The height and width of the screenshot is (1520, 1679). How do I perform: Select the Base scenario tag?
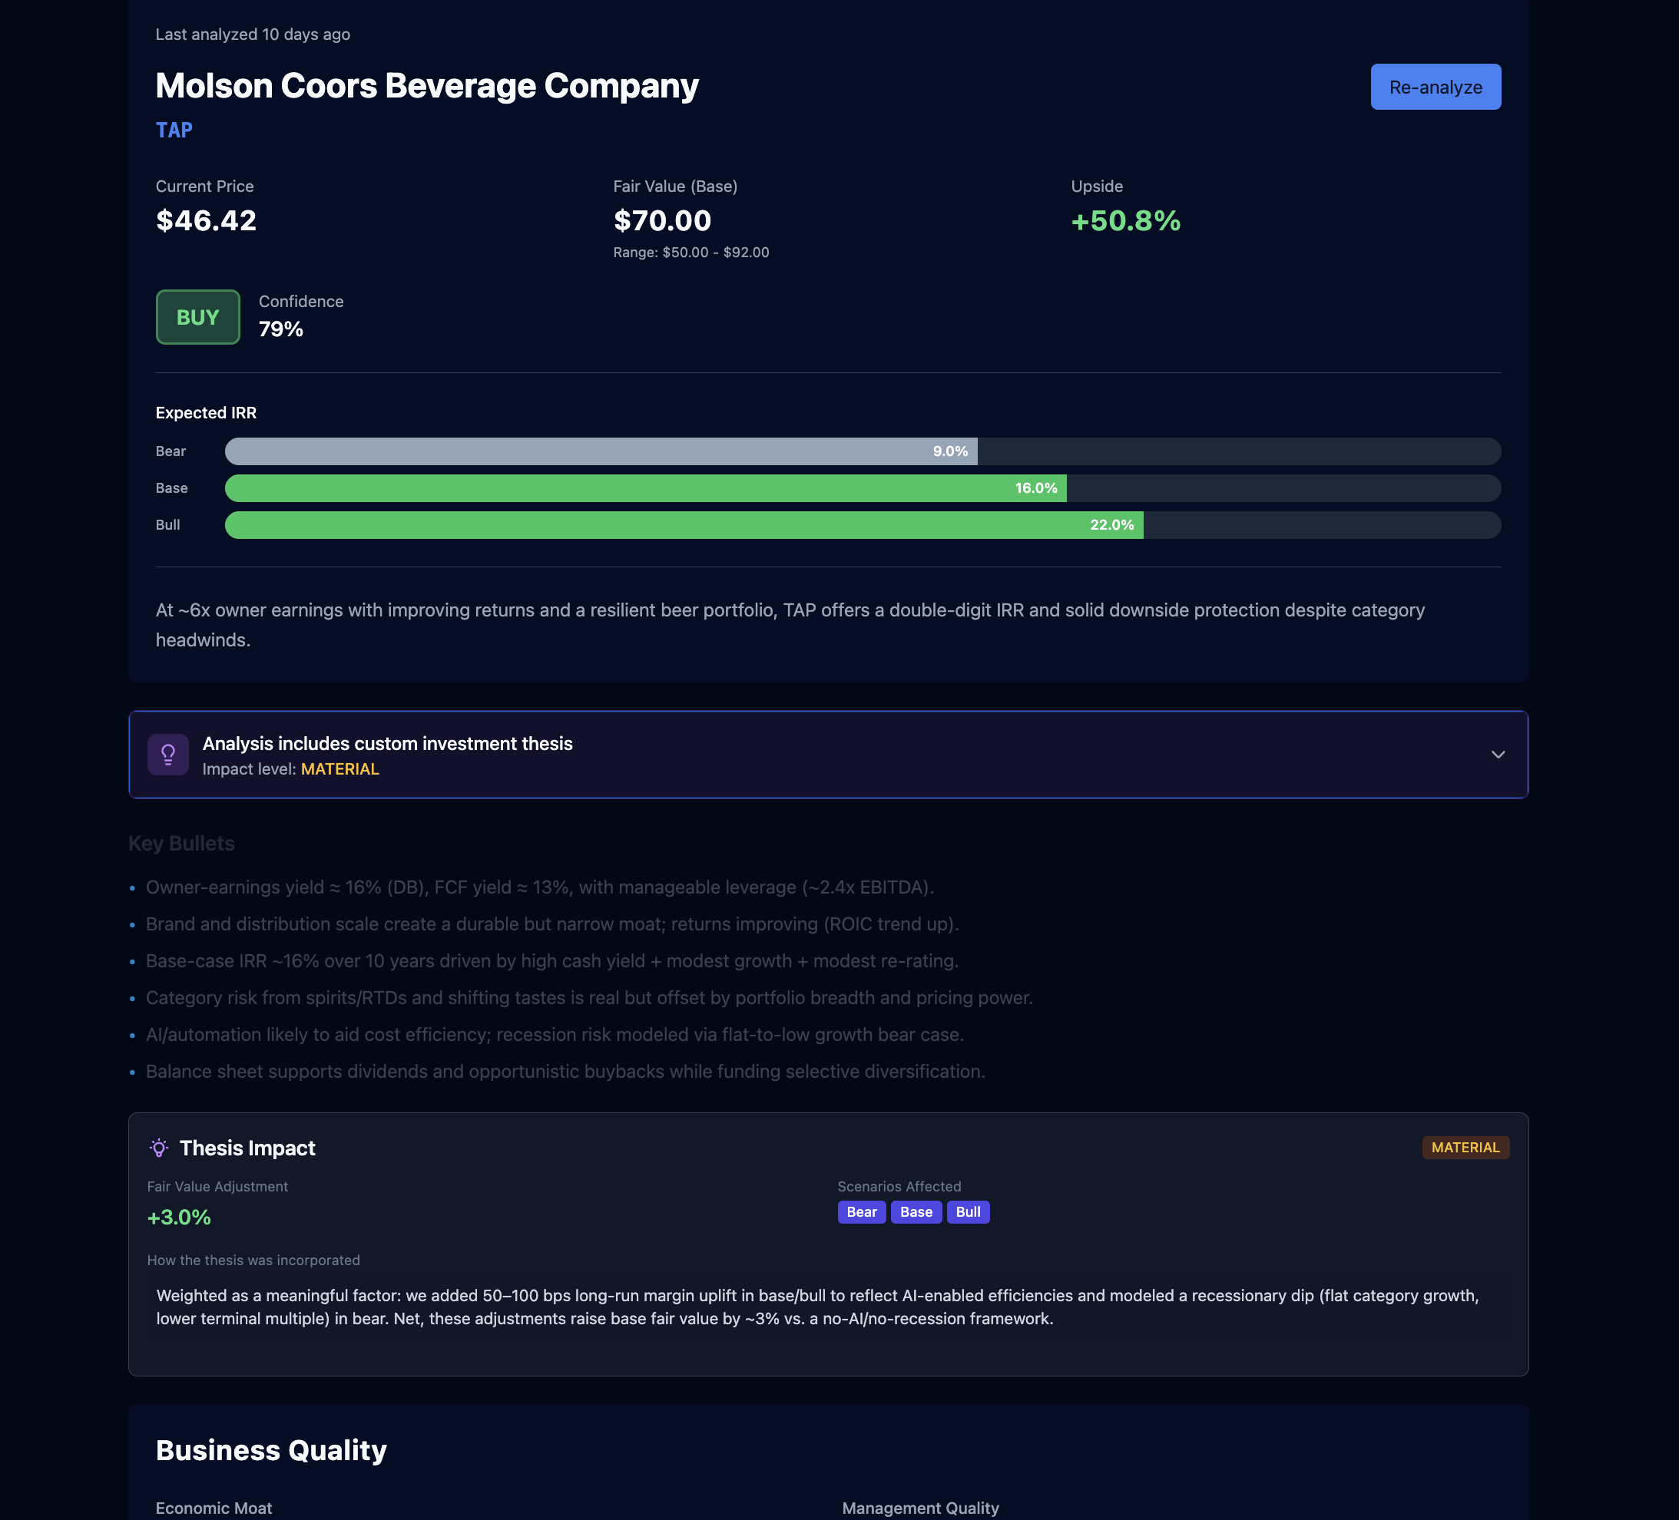point(916,1212)
